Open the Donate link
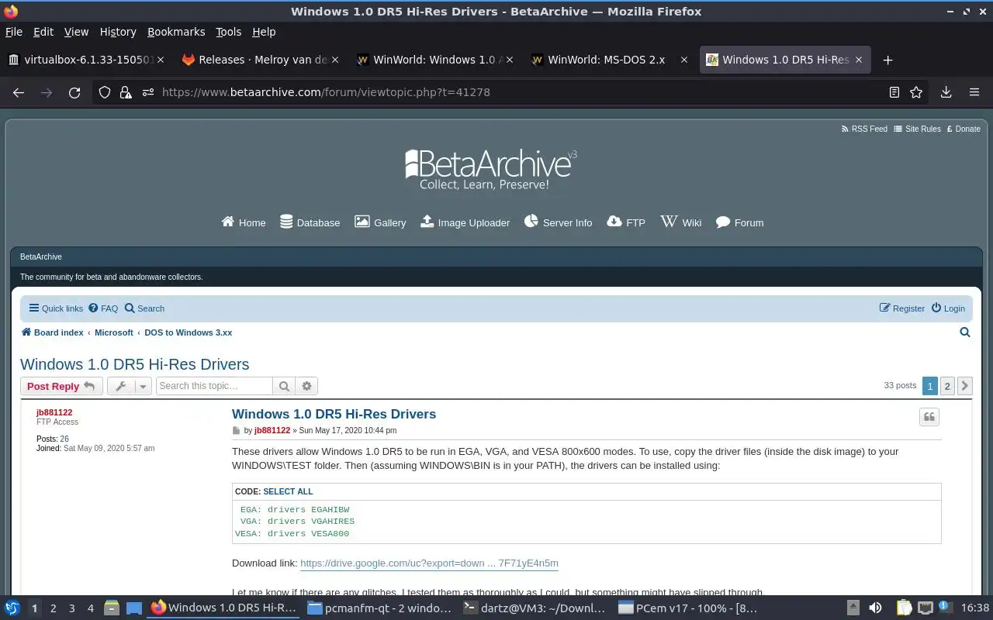Screen dimensions: 993x620 click(964, 129)
